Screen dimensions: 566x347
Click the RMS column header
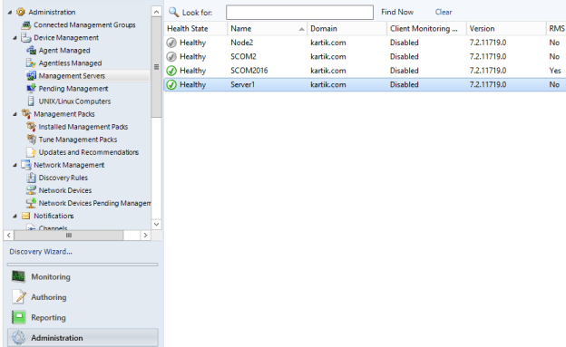[556, 28]
